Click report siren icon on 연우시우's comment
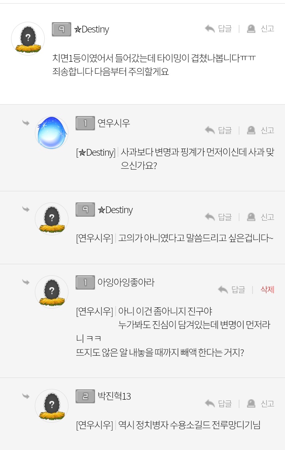Screen dimensions: 285x450 tap(251, 130)
